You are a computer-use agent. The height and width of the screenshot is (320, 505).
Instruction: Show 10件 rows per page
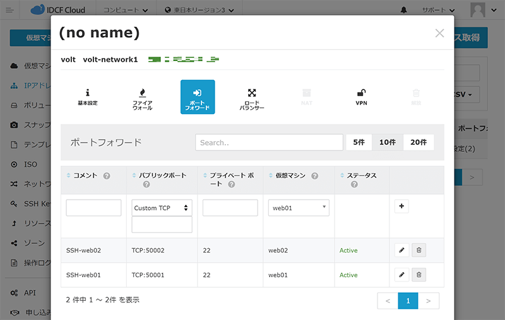click(387, 142)
